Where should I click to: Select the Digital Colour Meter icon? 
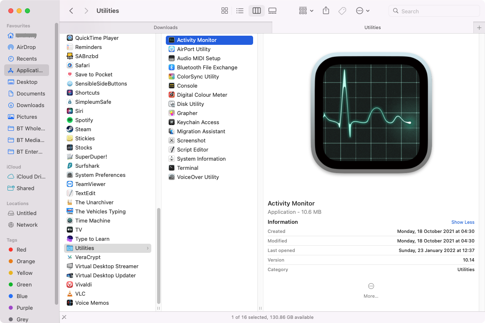(172, 95)
